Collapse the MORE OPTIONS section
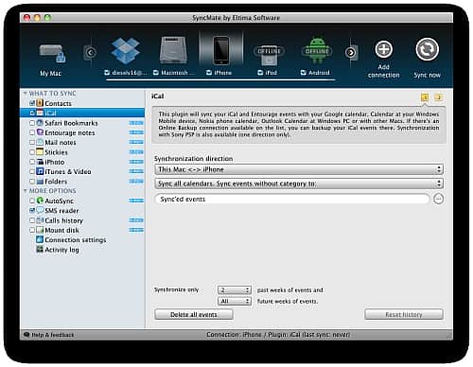473x367 pixels. (x=25, y=191)
